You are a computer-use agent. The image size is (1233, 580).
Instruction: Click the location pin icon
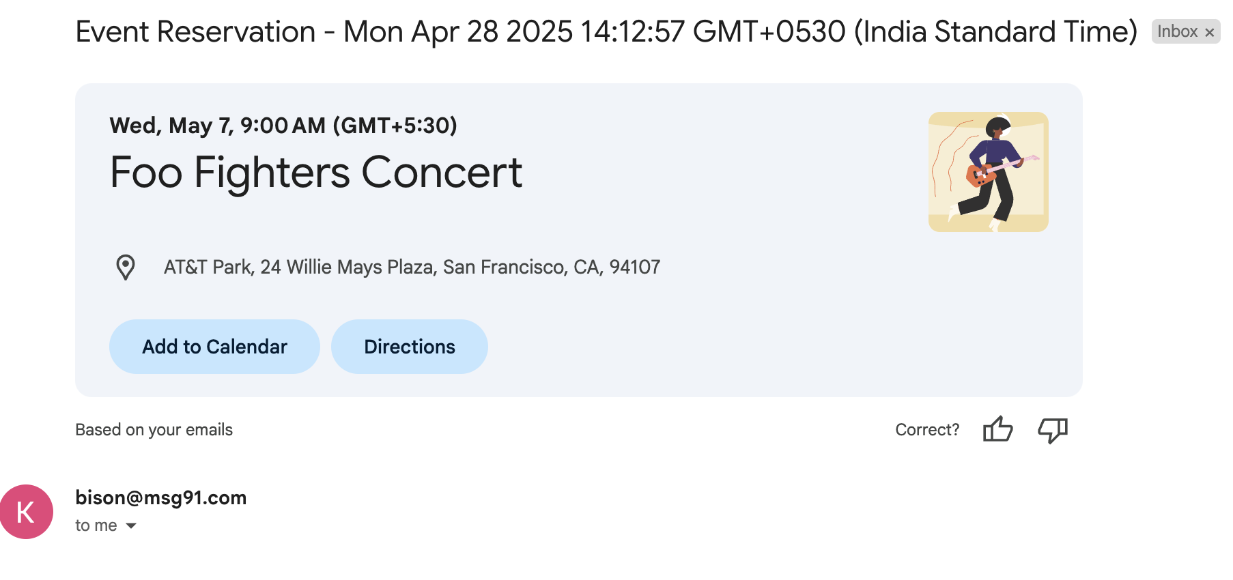pyautogui.click(x=126, y=267)
